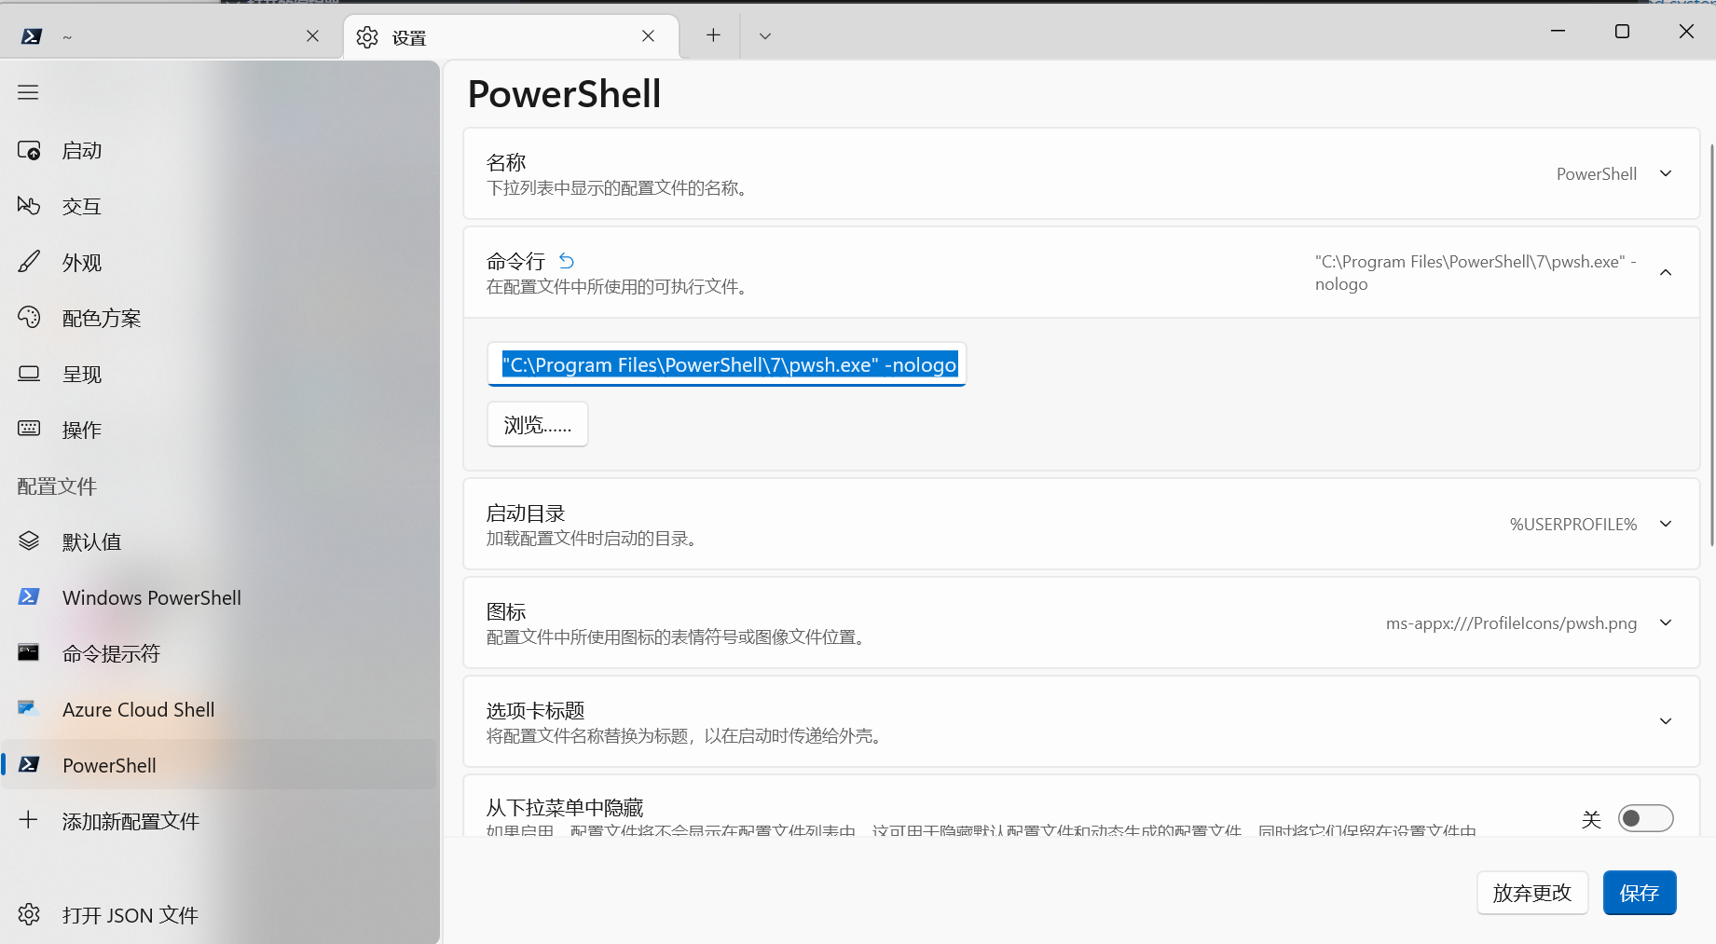Image resolution: width=1716 pixels, height=944 pixels.
Task: Click 浏览 to browse for executable
Action: (x=536, y=424)
